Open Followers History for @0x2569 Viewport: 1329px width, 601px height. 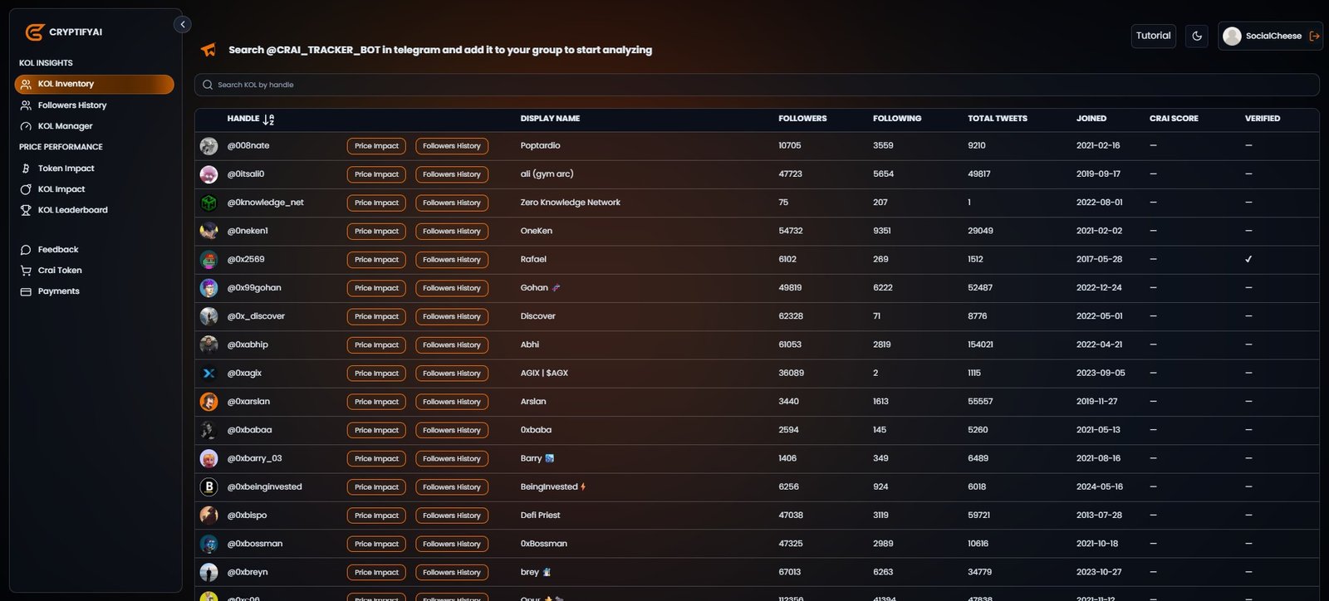point(452,260)
